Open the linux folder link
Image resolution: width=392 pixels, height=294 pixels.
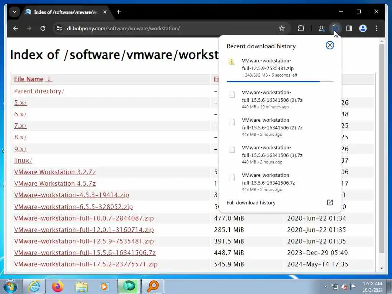click(23, 160)
